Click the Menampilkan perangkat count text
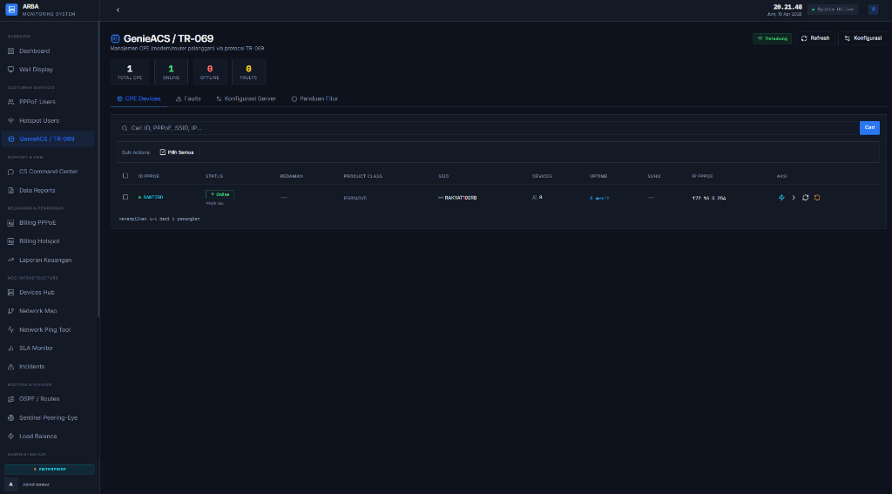The image size is (892, 494). pos(159,219)
